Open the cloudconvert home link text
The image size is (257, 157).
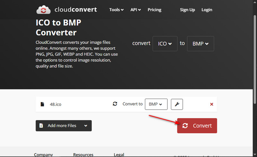(76, 10)
